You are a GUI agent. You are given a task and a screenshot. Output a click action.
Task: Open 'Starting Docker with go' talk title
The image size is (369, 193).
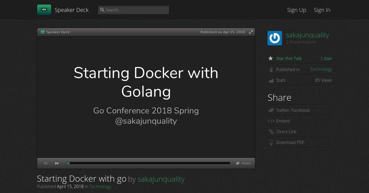click(x=81, y=179)
